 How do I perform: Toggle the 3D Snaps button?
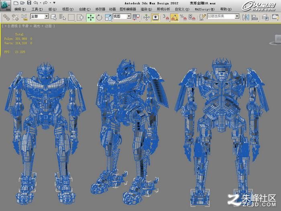166,17
